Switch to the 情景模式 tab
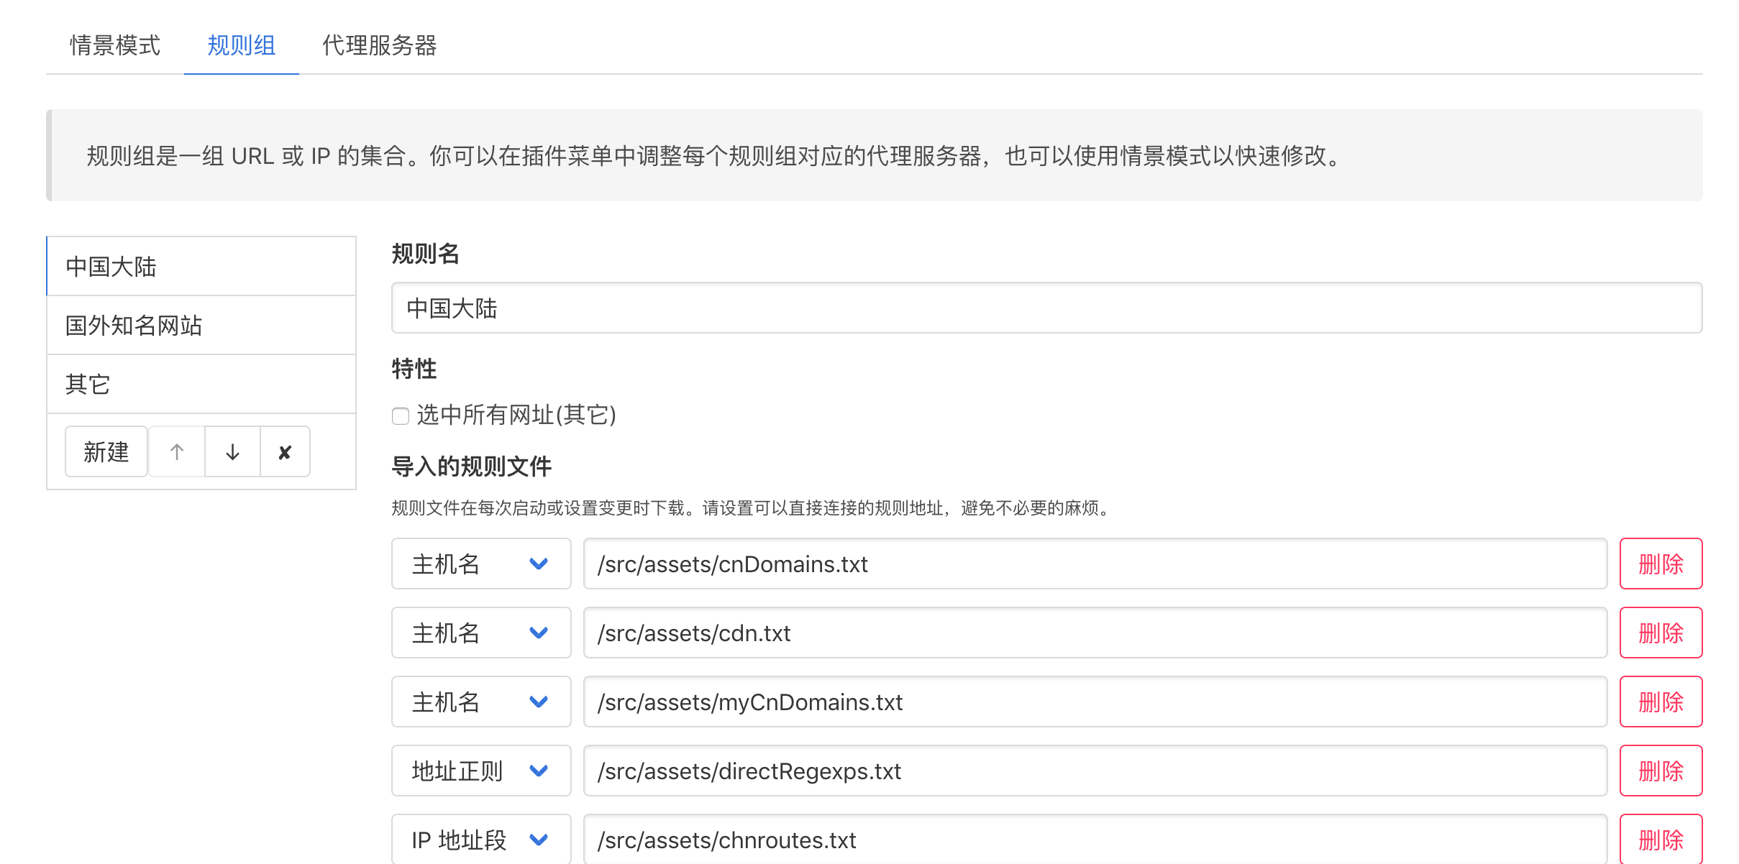 coord(115,45)
